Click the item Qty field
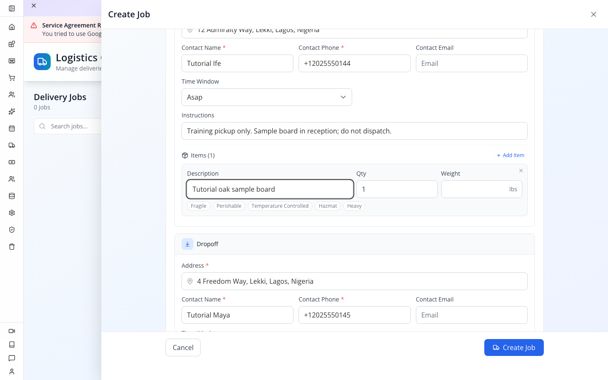This screenshot has height=380, width=608. (397, 189)
